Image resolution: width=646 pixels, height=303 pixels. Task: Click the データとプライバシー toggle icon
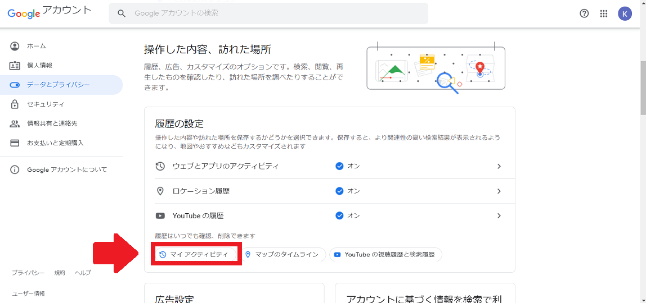(15, 85)
